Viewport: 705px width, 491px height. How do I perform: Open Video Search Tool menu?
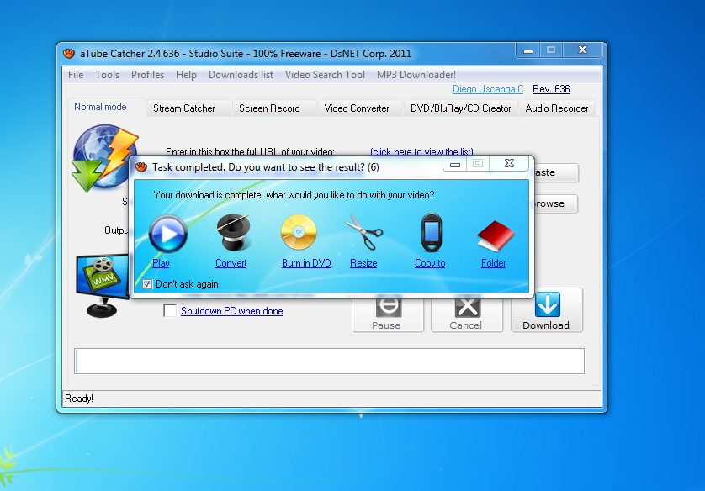325,75
